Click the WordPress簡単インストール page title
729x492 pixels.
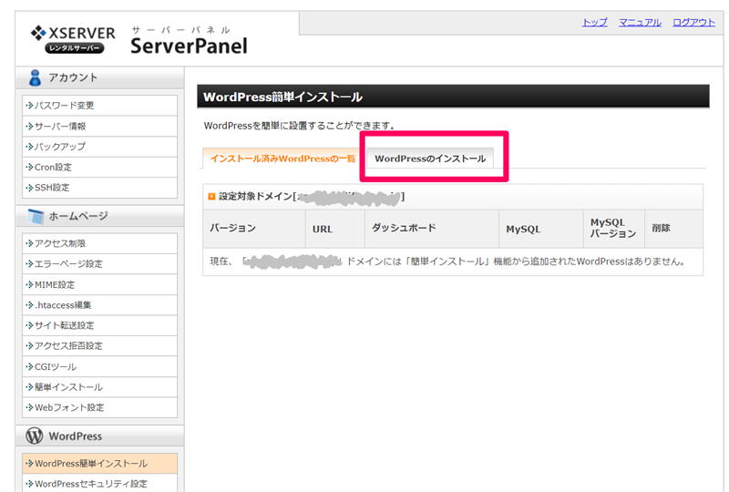pos(282,97)
